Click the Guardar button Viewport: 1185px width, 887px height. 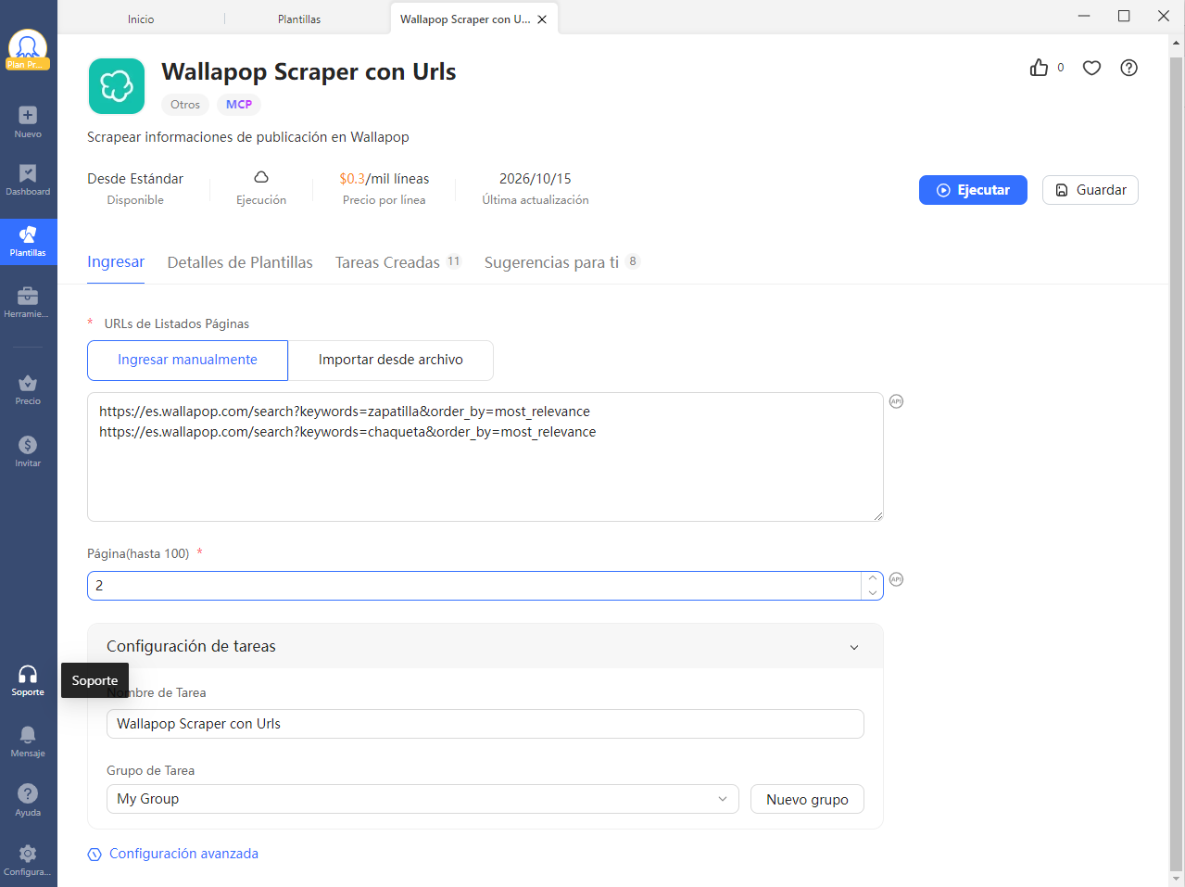point(1090,190)
